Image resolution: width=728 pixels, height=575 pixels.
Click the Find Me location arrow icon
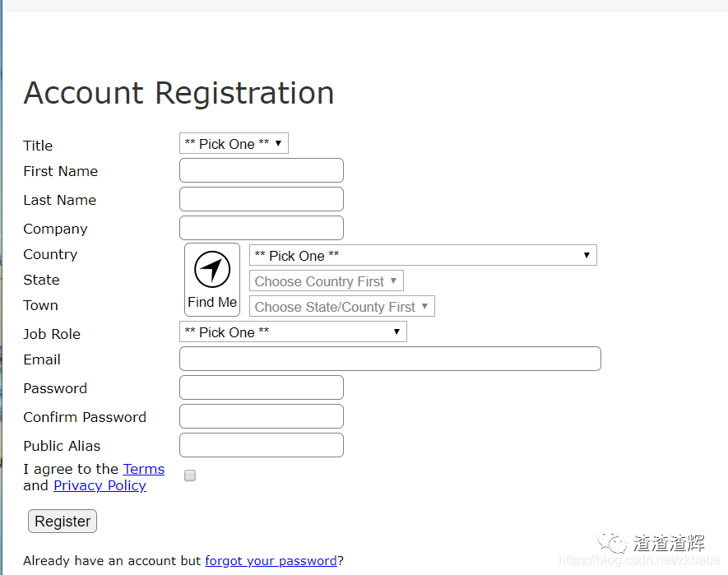click(212, 269)
